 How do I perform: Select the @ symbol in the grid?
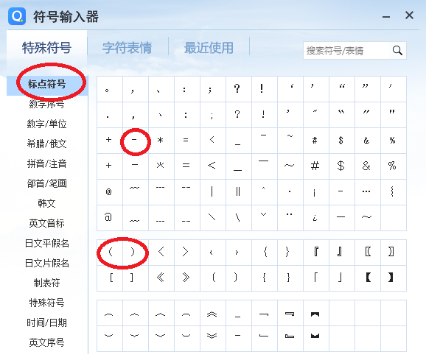(108, 192)
